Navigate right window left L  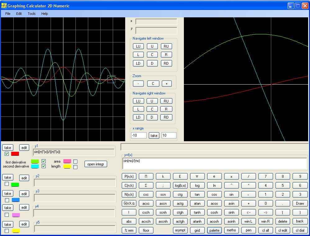click(x=138, y=109)
